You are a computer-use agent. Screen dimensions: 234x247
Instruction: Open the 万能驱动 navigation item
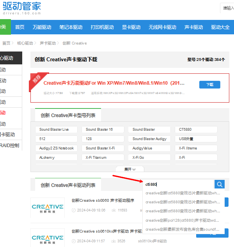42,27
